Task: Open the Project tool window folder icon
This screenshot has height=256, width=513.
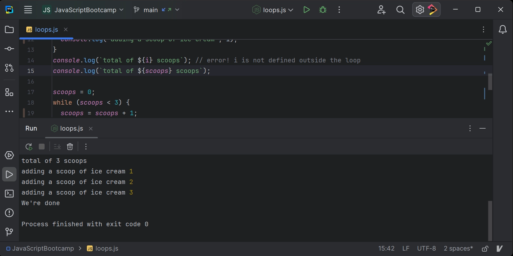Action: click(9, 29)
